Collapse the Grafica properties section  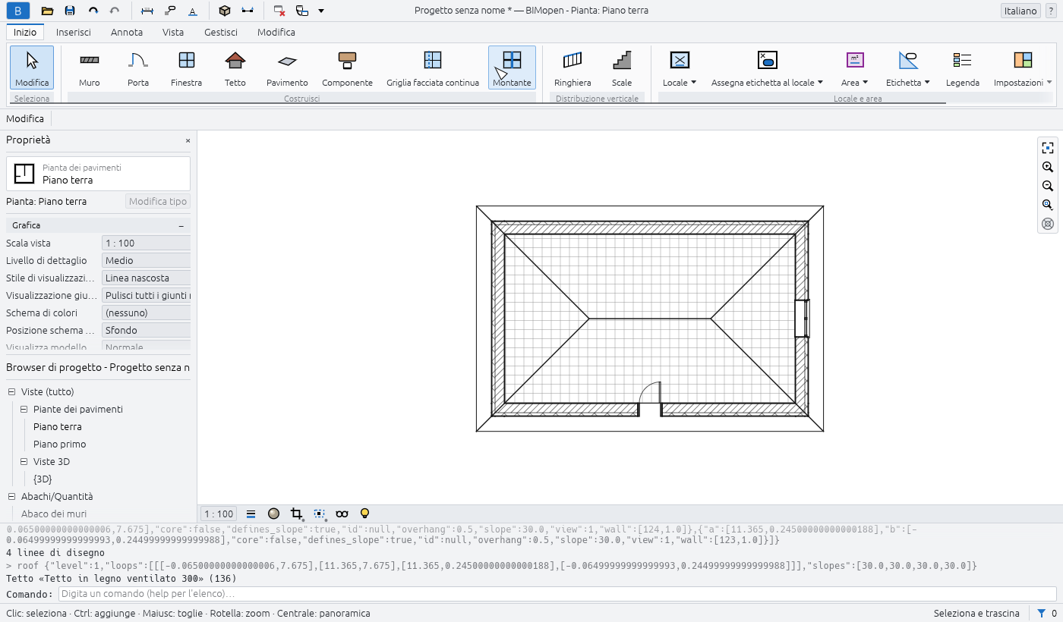(x=181, y=225)
